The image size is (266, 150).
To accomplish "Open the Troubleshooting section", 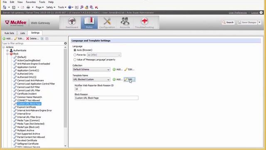I will click(144, 22).
